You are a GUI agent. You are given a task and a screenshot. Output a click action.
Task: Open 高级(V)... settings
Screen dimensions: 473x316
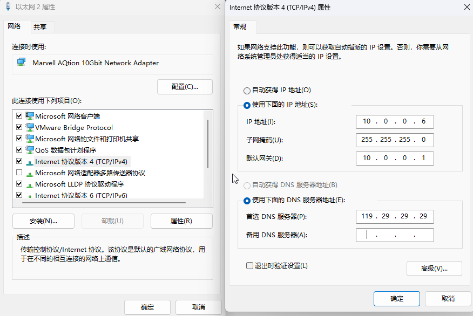pyautogui.click(x=434, y=269)
